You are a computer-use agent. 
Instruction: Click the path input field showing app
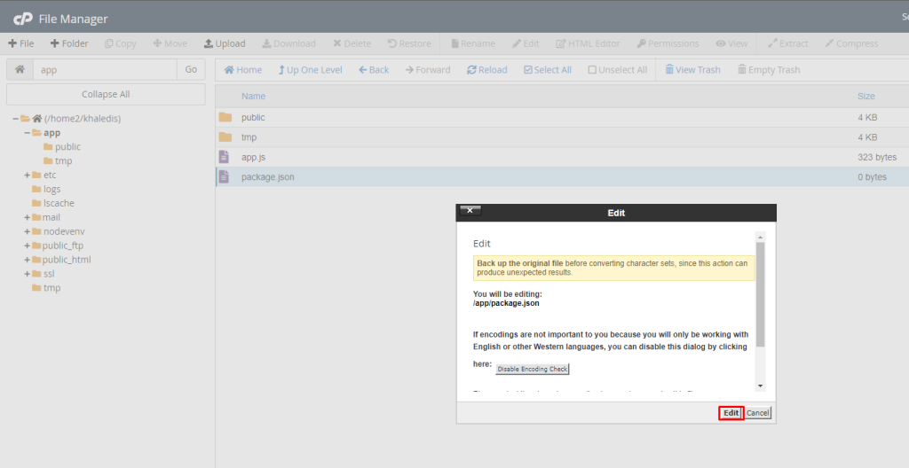pyautogui.click(x=105, y=69)
